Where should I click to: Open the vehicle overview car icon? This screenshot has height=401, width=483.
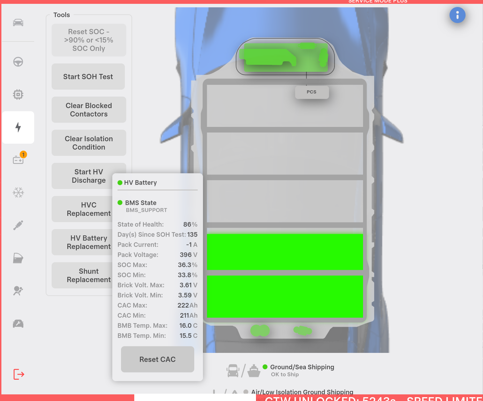click(x=18, y=23)
